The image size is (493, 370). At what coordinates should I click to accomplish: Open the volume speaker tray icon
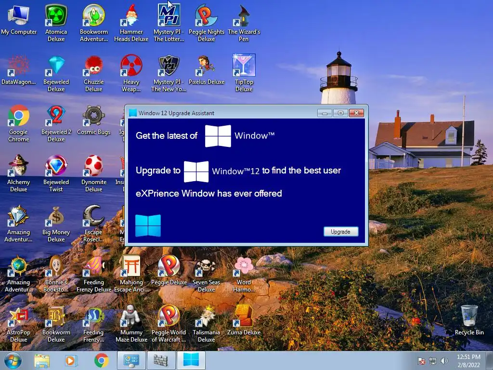pos(444,361)
